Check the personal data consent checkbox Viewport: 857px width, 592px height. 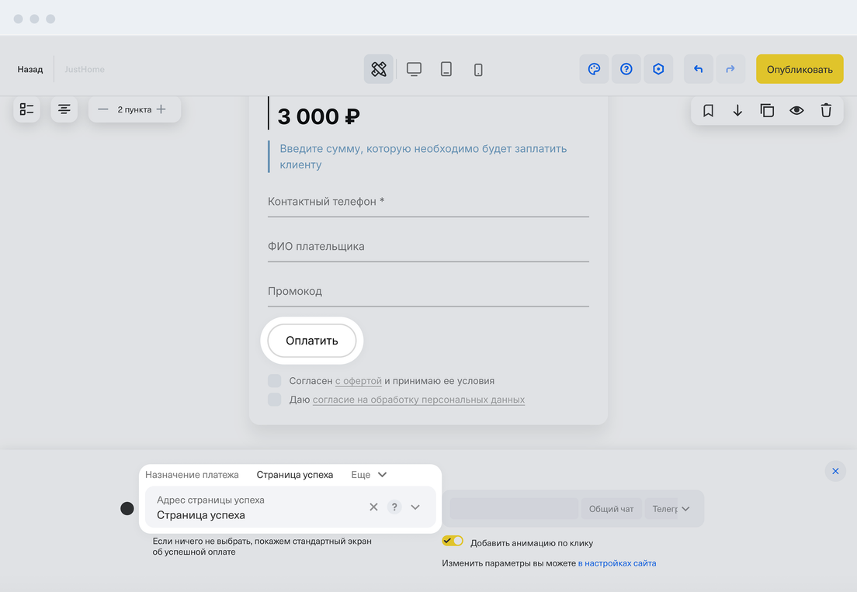coord(275,400)
